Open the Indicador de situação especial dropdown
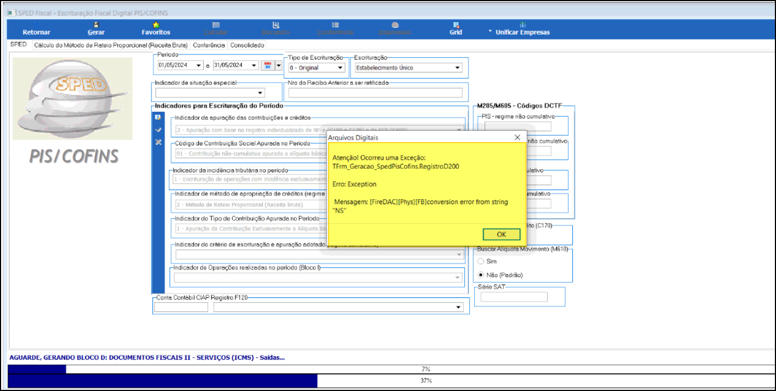 pyautogui.click(x=260, y=93)
